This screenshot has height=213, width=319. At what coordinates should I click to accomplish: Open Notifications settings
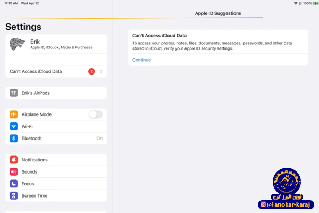(56, 160)
